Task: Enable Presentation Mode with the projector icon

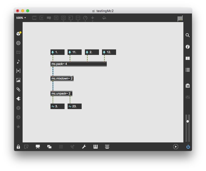Action: [x=38, y=147]
